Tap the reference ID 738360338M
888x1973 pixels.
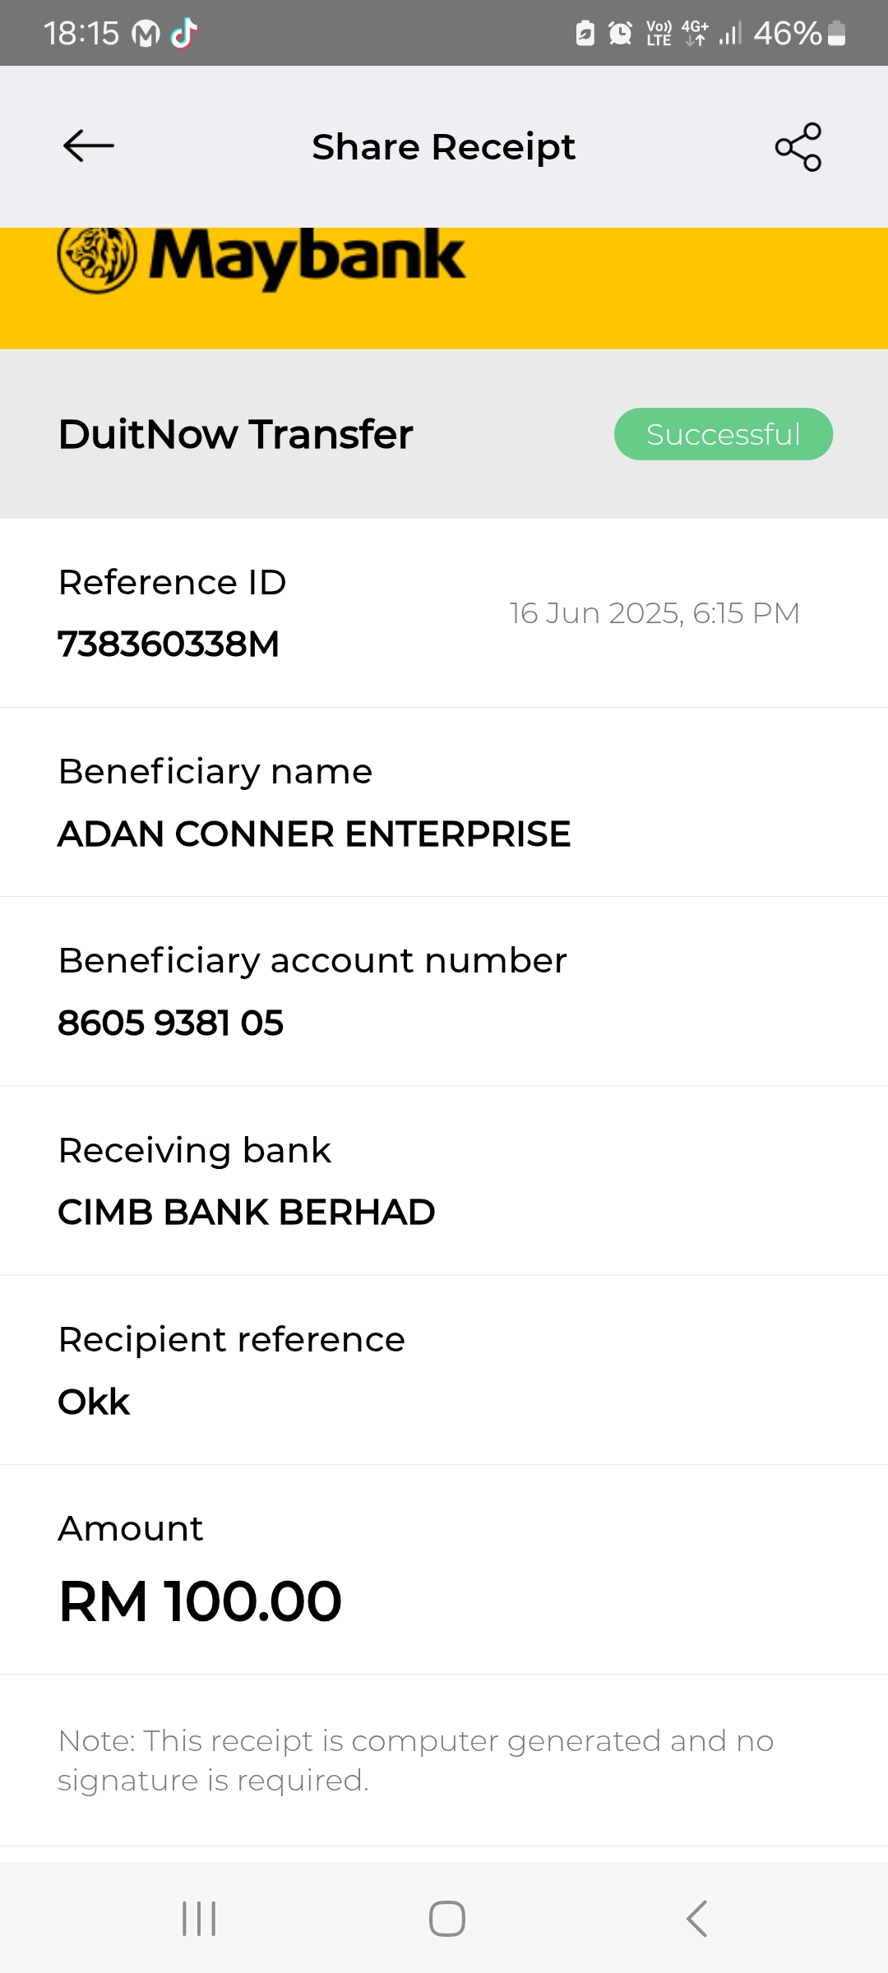click(x=169, y=644)
